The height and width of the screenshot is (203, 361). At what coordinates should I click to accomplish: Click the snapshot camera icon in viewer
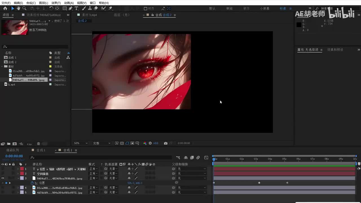click(x=166, y=143)
